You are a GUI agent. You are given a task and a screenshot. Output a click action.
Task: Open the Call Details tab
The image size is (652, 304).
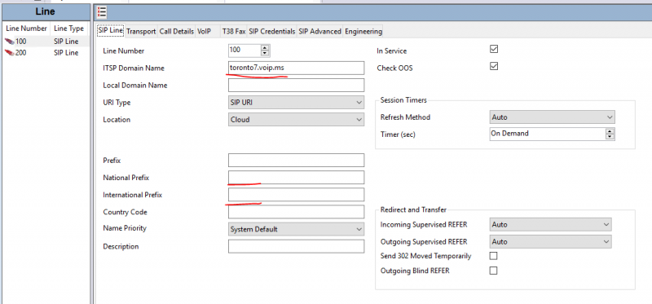pos(177,31)
